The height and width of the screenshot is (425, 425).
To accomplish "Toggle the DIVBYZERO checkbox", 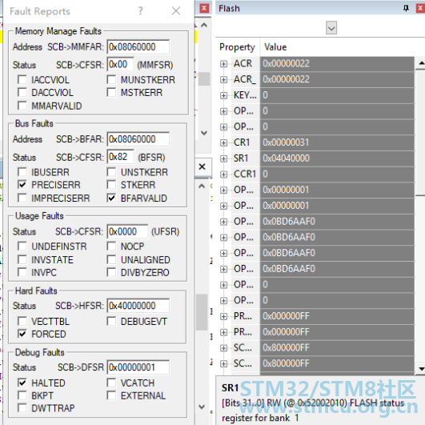I will [x=111, y=272].
